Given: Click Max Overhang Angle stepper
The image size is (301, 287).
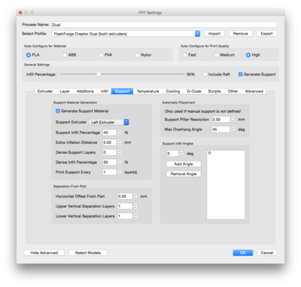Looking at the screenshot, I should coord(233,130).
